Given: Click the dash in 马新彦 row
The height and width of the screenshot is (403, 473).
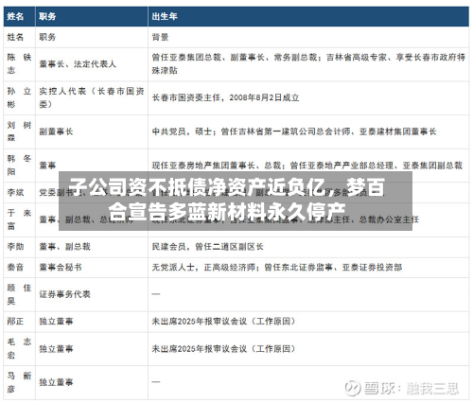Looking at the screenshot, I should click(156, 382).
